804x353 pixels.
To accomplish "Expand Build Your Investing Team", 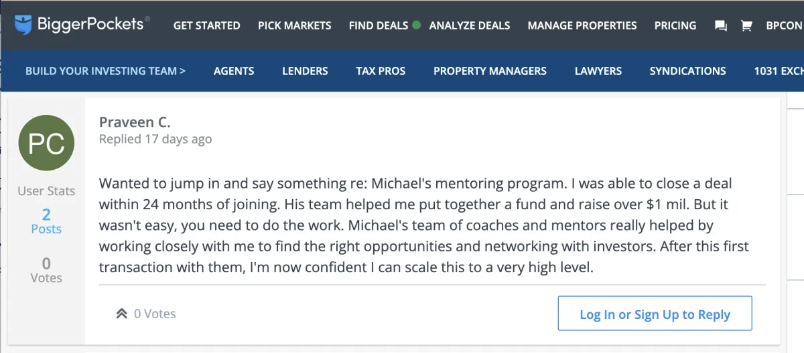I will 105,71.
